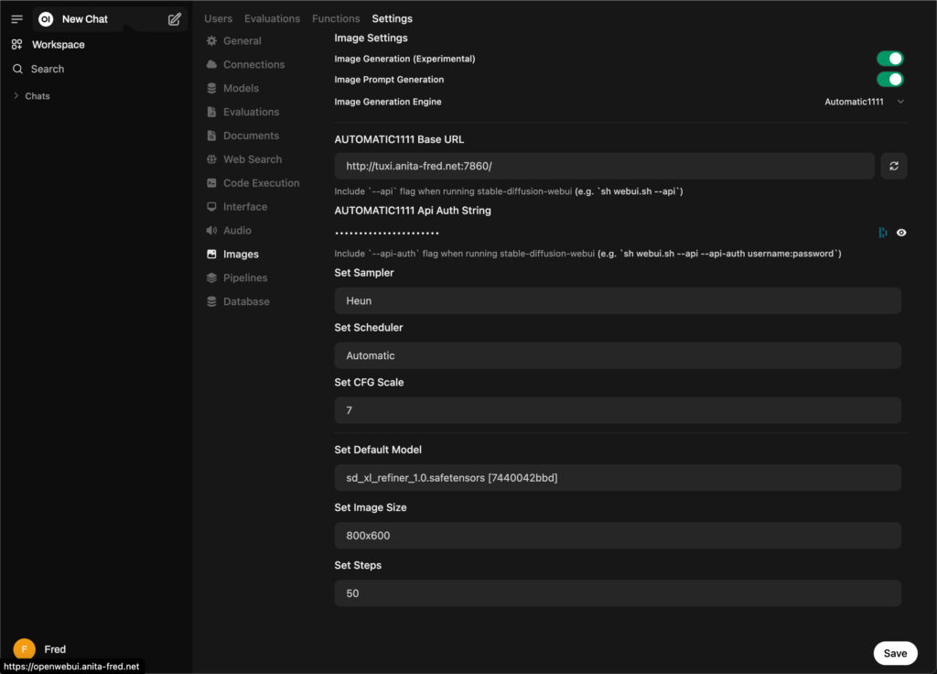Image resolution: width=937 pixels, height=674 pixels.
Task: Click the Set CFG Scale input field
Action: (x=618, y=410)
